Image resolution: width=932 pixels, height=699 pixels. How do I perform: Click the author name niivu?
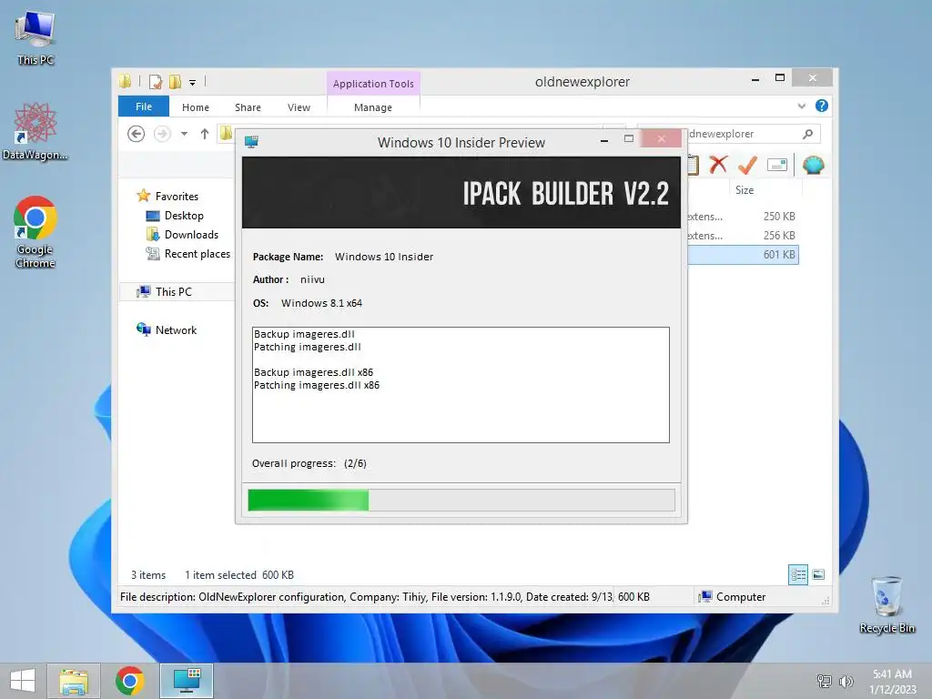click(312, 279)
